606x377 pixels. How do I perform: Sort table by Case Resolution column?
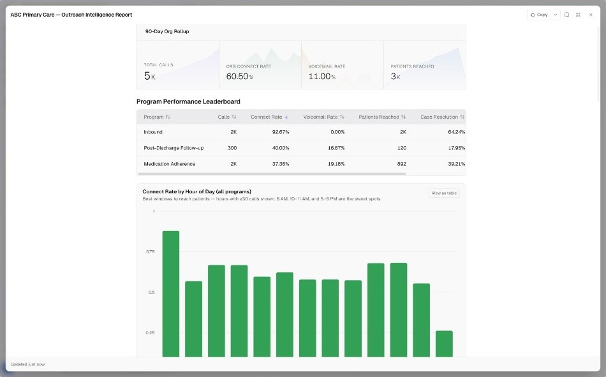pos(443,117)
